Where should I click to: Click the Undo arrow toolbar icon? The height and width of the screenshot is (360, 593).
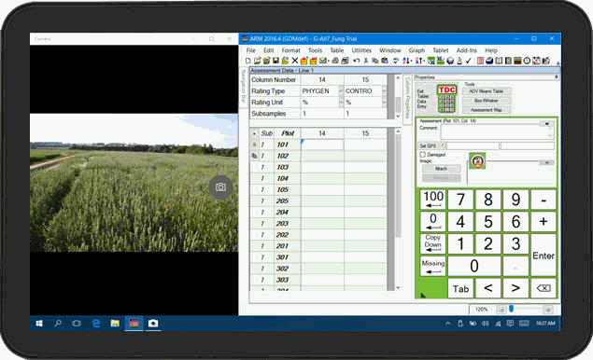pyautogui.click(x=356, y=61)
